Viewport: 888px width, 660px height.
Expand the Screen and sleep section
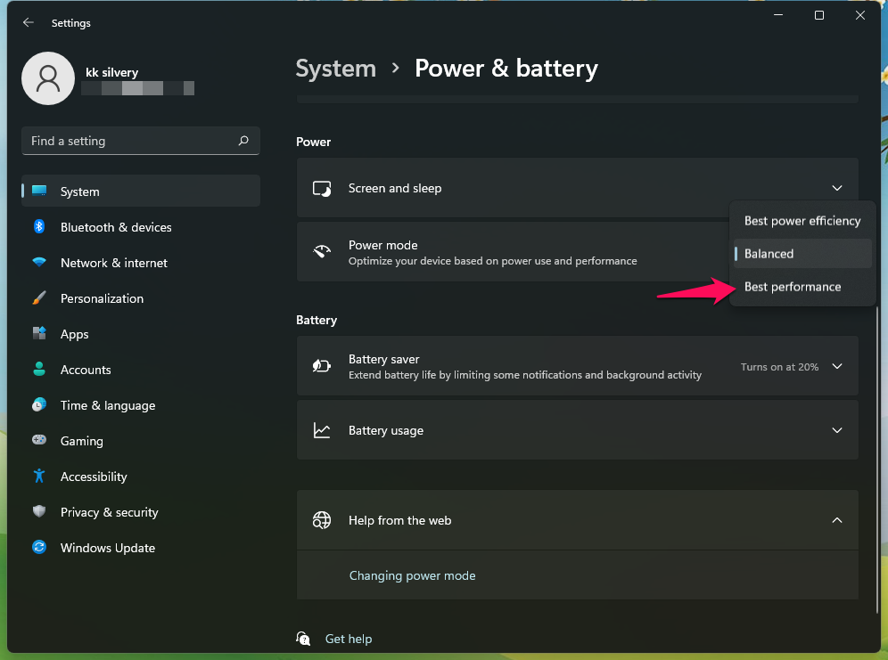coord(836,188)
